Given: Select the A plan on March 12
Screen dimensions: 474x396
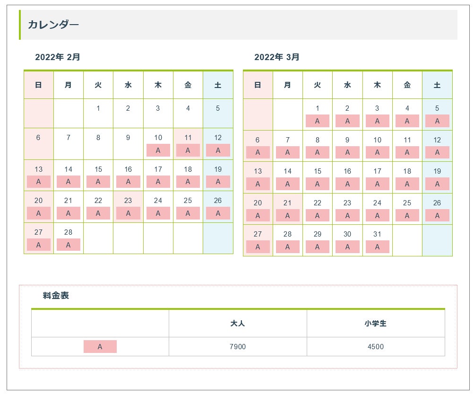Looking at the screenshot, I should click(437, 152).
